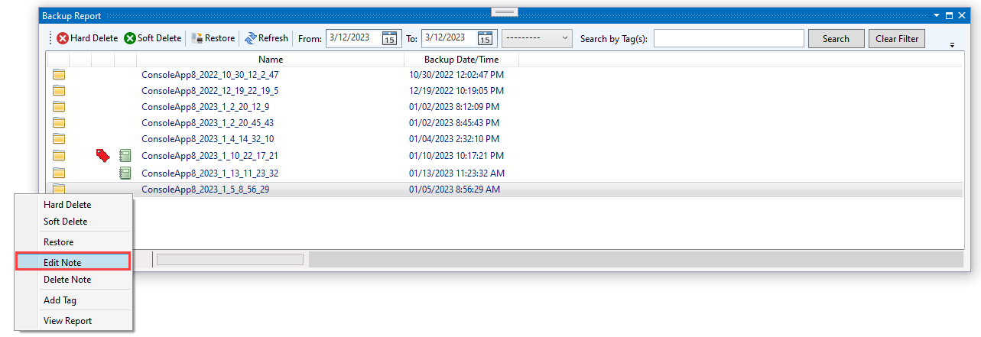Choose View Report from the context menu

[x=68, y=321]
